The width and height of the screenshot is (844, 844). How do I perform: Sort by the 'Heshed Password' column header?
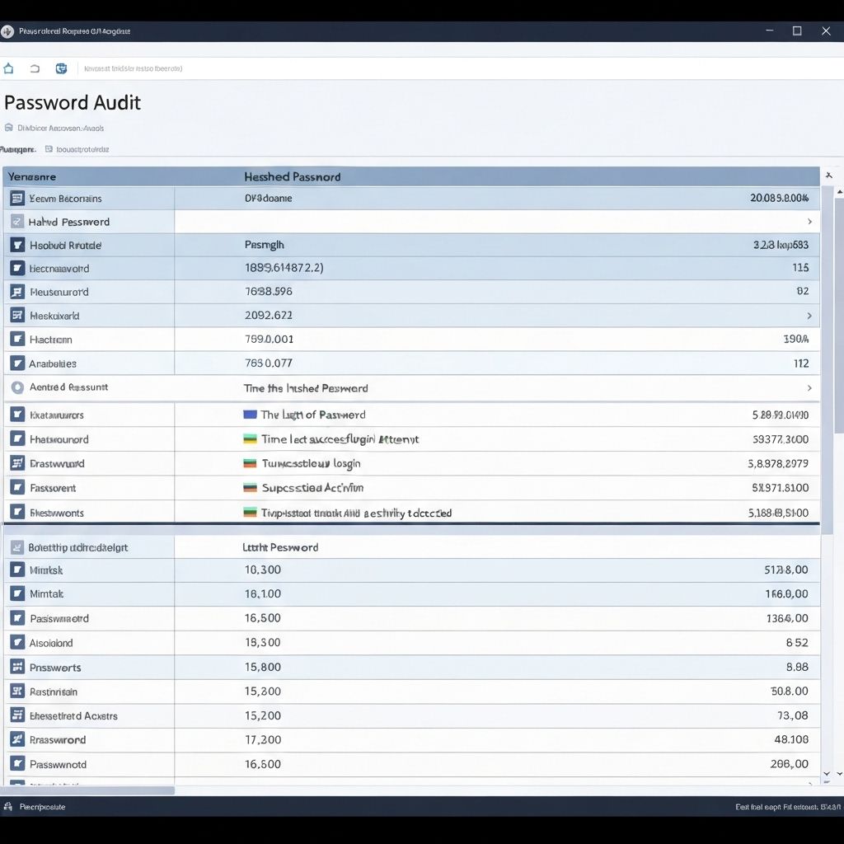293,176
